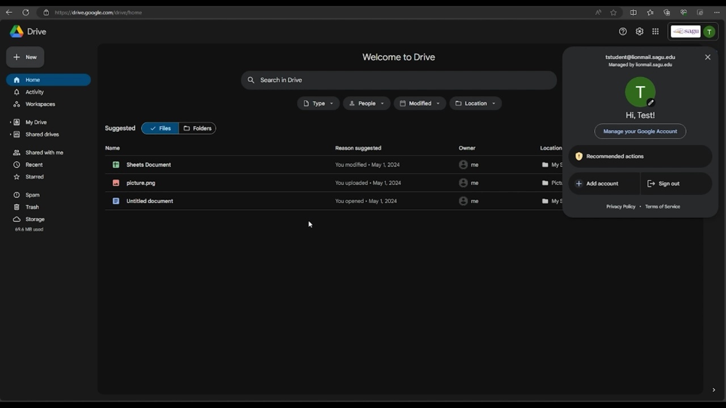The image size is (726, 408).
Task: Click the green Sheets file icon
Action: pyautogui.click(x=116, y=165)
